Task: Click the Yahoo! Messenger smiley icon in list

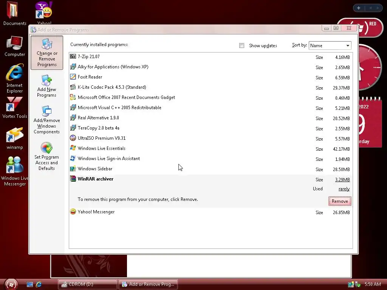Action: [73, 211]
